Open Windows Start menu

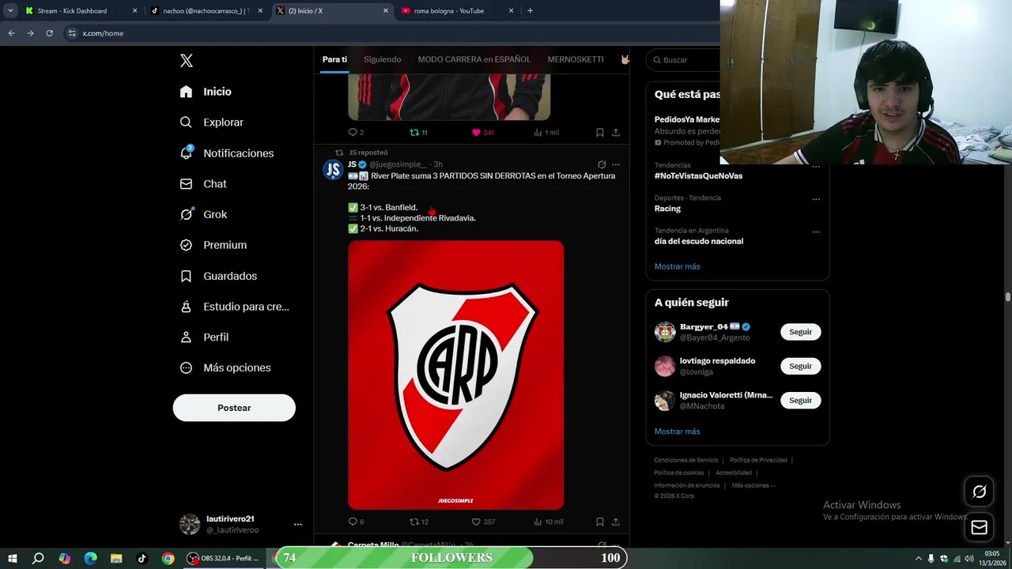click(x=13, y=558)
